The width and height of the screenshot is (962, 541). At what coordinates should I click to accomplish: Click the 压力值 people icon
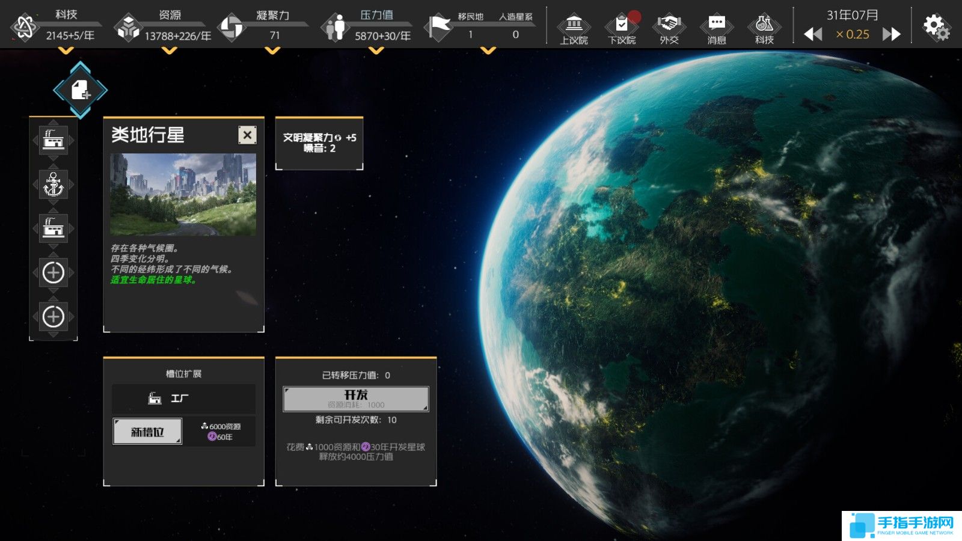335,28
